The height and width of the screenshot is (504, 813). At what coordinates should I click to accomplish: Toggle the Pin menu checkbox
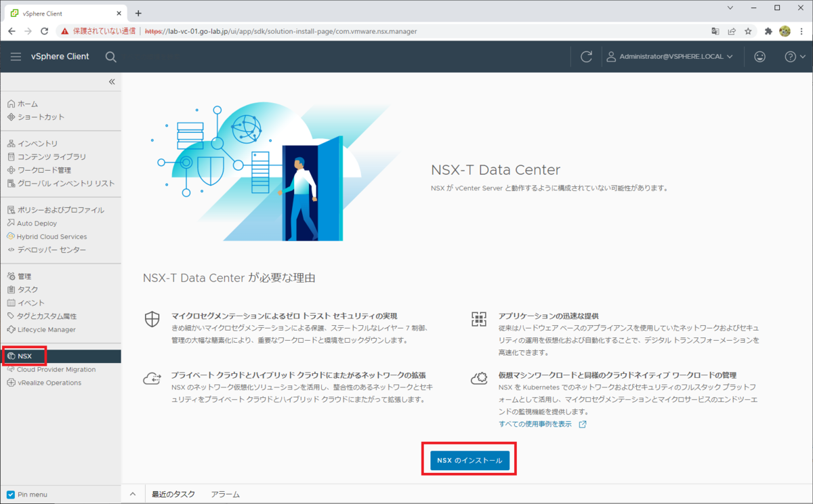pos(10,495)
